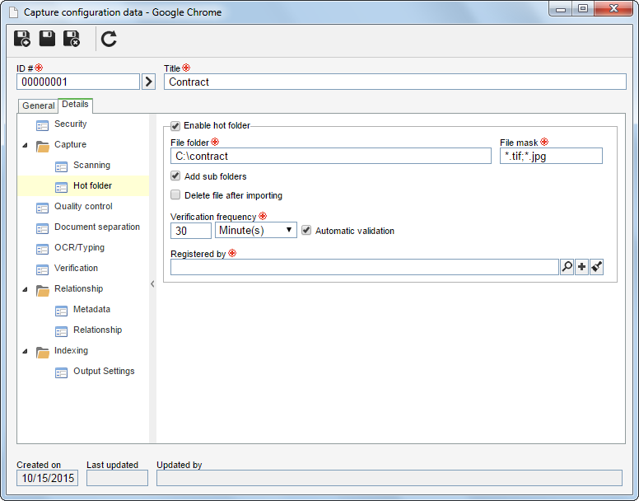This screenshot has height=501, width=639.
Task: Select the Indexing tree label
Action: [x=71, y=350]
